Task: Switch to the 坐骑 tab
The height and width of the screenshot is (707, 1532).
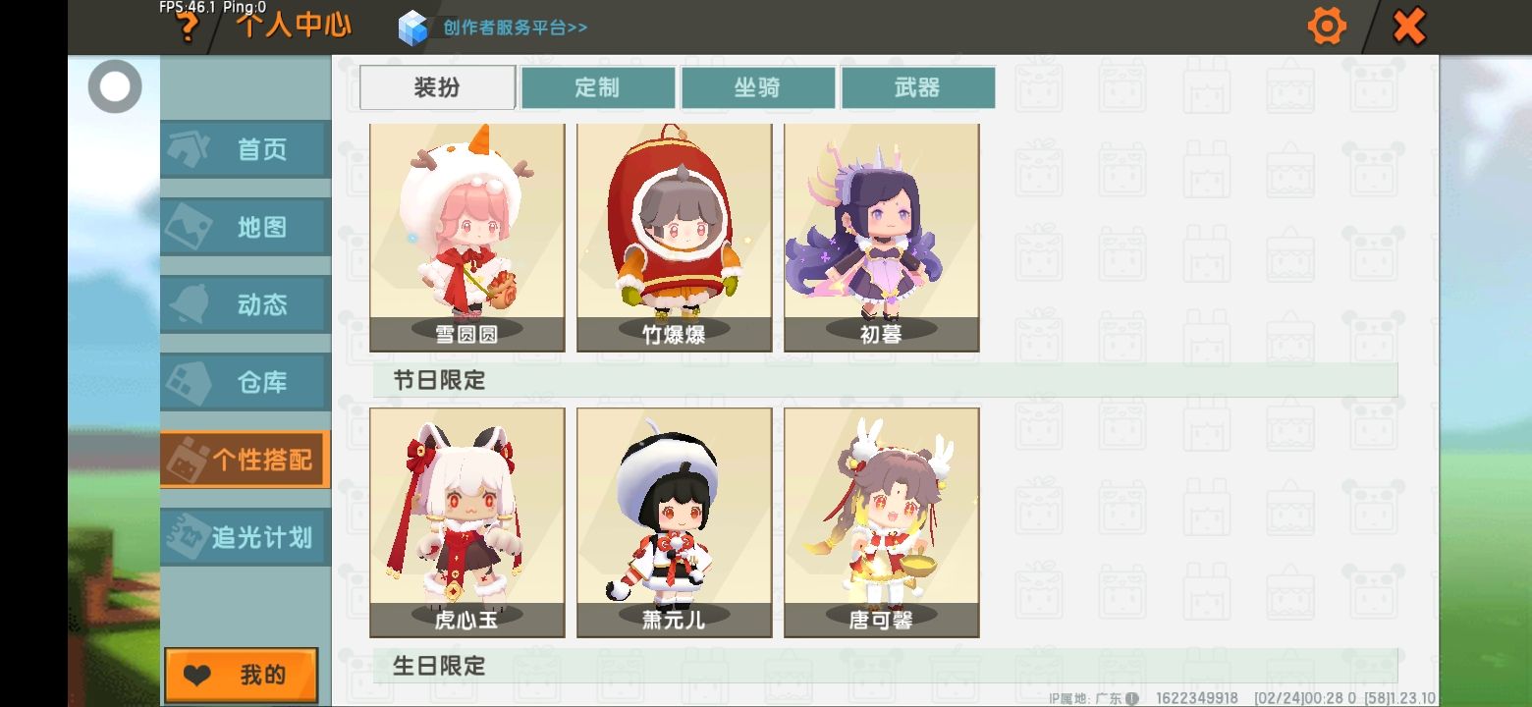Action: pyautogui.click(x=757, y=87)
